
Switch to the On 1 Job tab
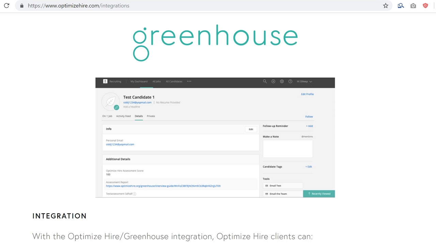(x=107, y=116)
